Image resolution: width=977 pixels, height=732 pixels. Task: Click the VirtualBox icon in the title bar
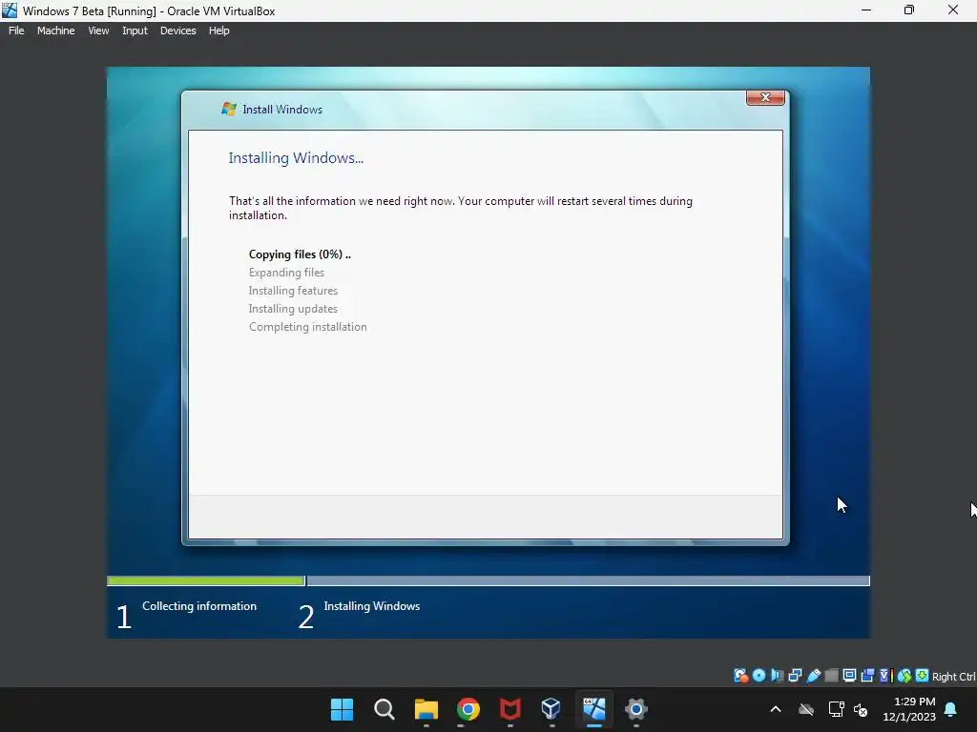point(10,10)
